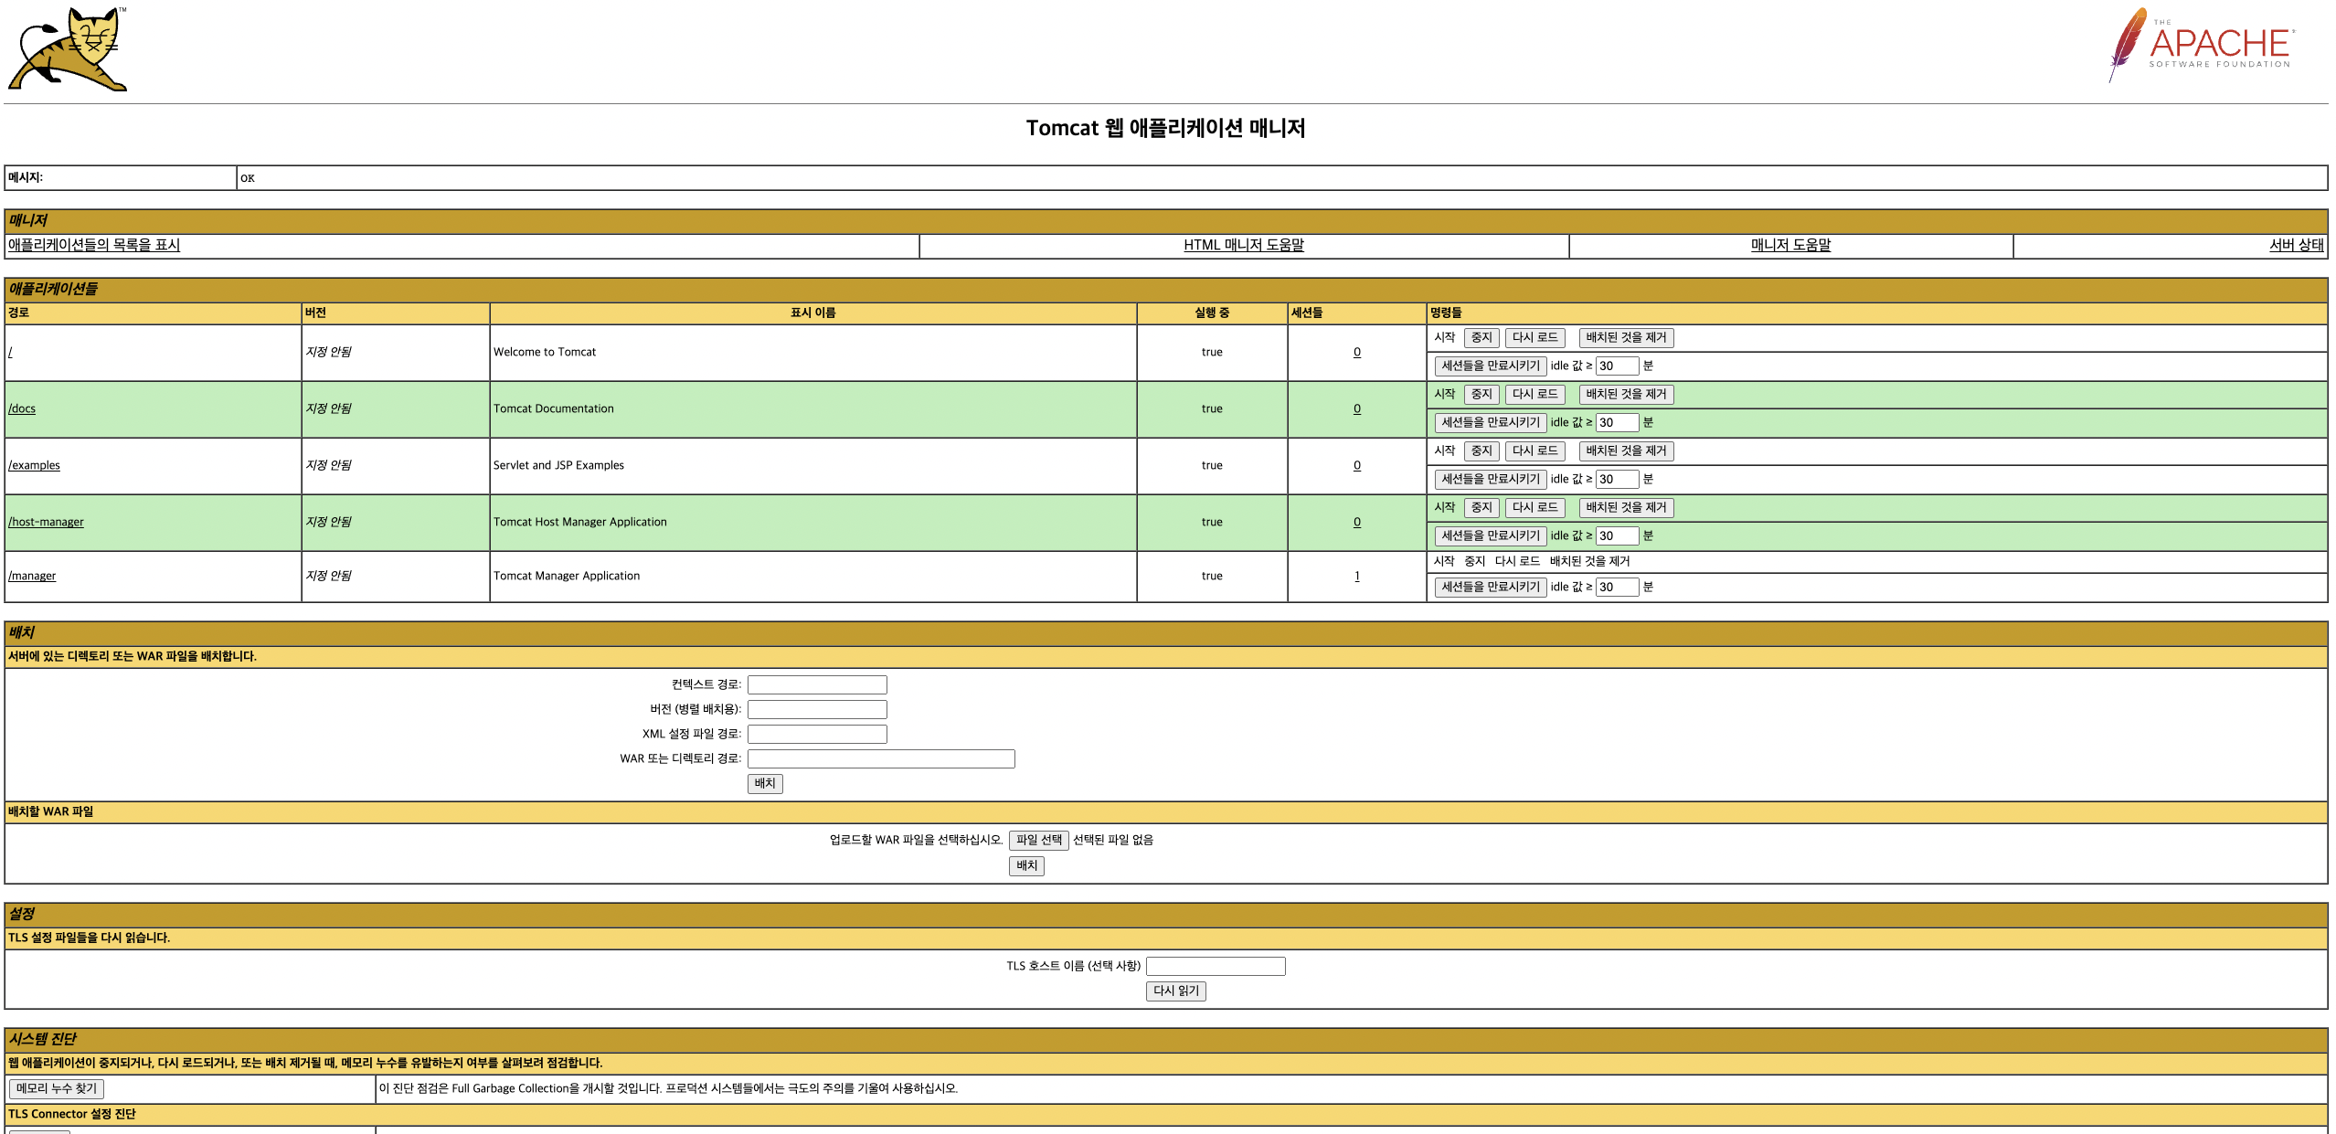The width and height of the screenshot is (2336, 1134).
Task: Click the WAR 또는 디렉토리 경로 field
Action: coord(881,758)
